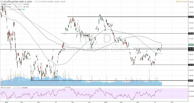The image size is (194, 103).
Task: Click the Nov label on time axis
Action: pos(89,102)
